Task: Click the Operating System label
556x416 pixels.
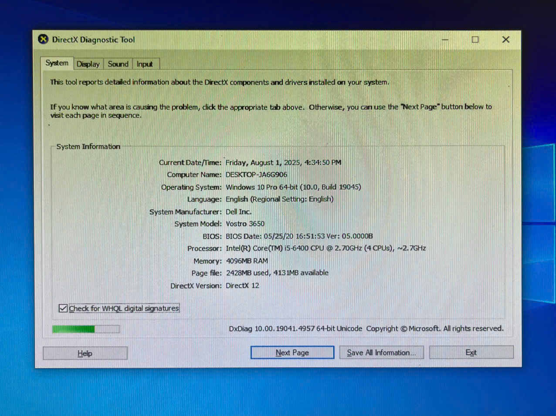Action: coord(191,187)
